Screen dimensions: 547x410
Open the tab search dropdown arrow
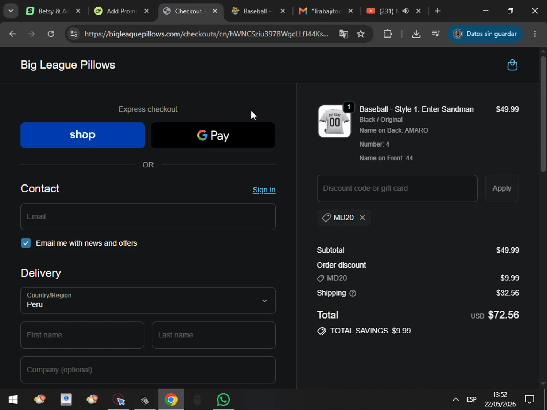(11, 11)
